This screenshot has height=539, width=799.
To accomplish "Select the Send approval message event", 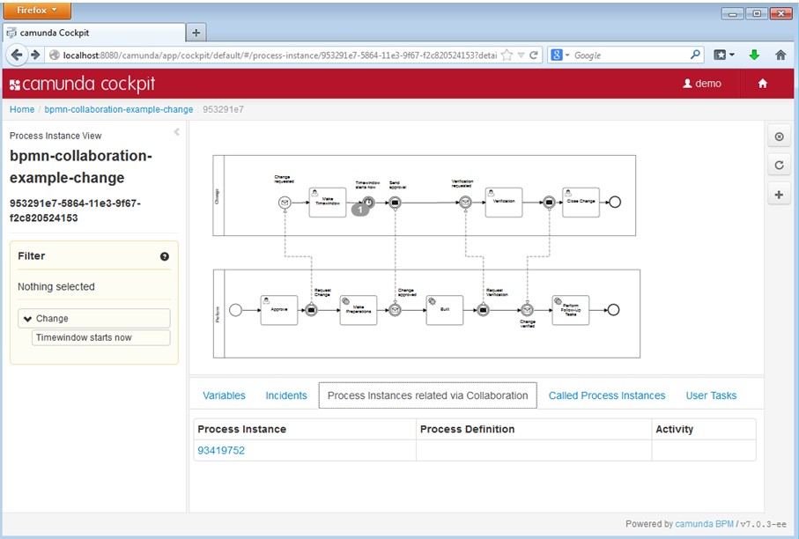I will [395, 203].
